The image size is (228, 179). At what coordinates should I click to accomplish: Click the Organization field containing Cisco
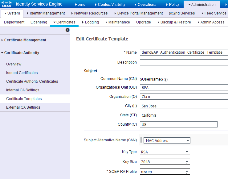click(184, 97)
